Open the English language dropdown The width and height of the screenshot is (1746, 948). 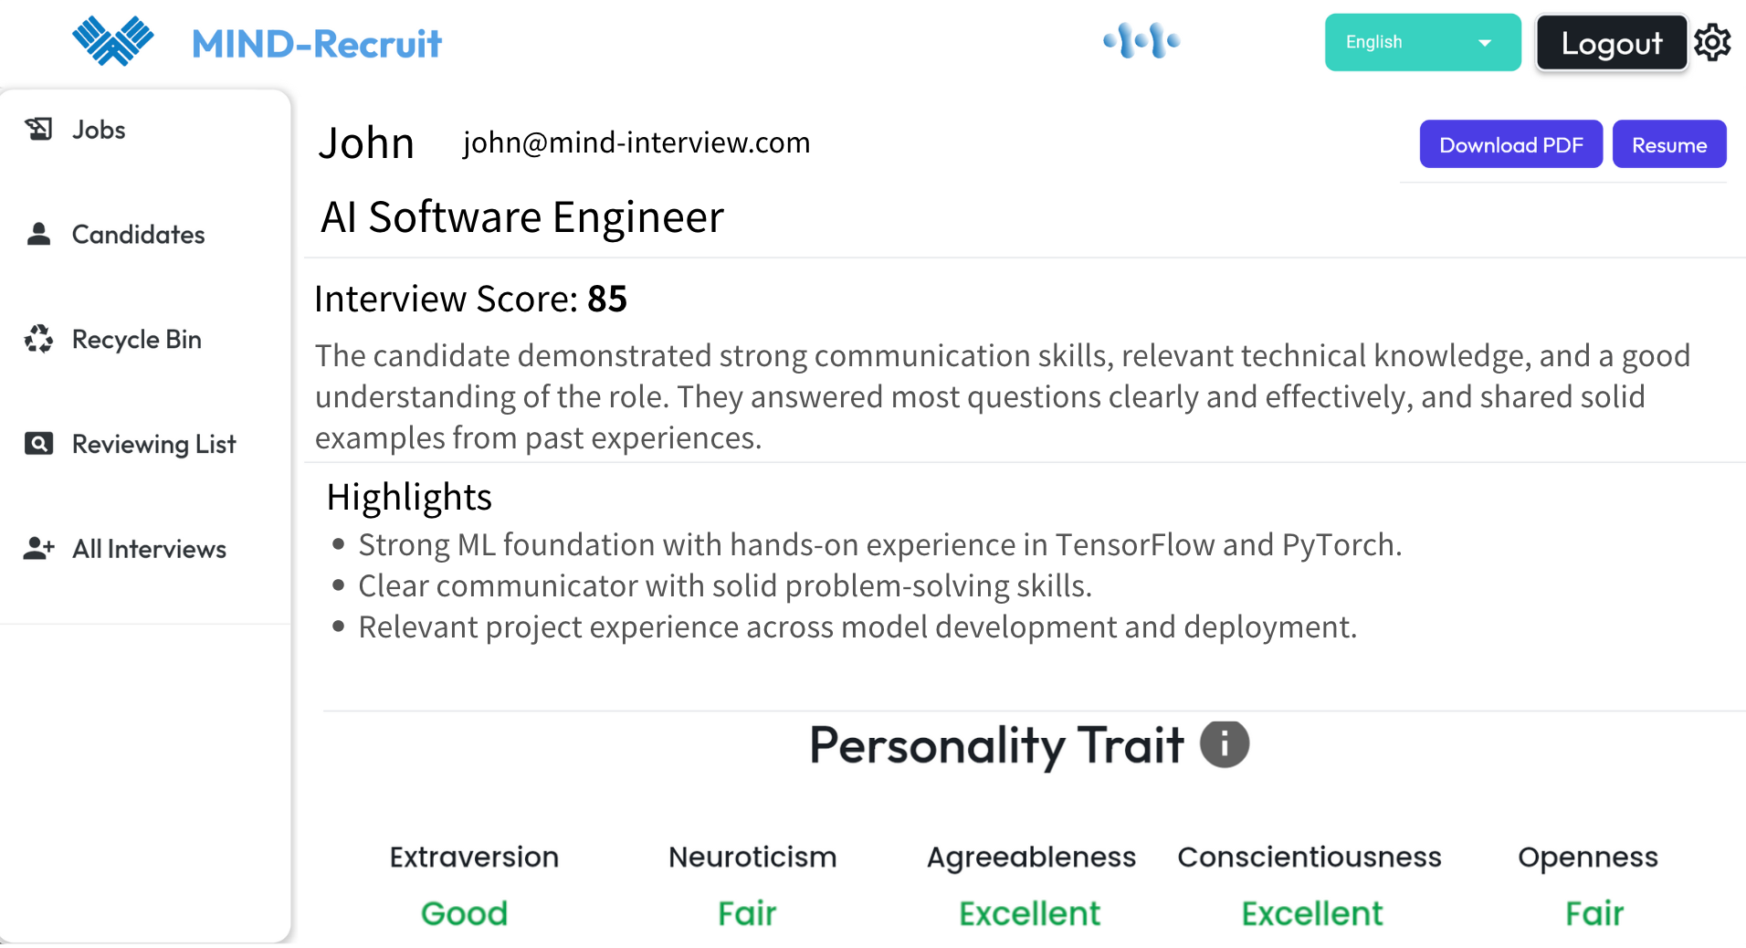1406,42
